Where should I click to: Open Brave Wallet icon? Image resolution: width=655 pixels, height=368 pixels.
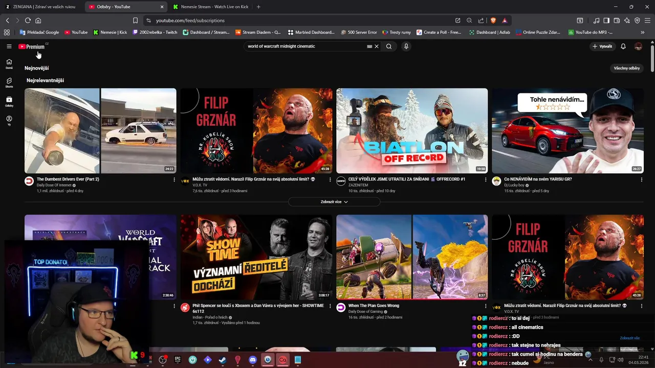617,20
